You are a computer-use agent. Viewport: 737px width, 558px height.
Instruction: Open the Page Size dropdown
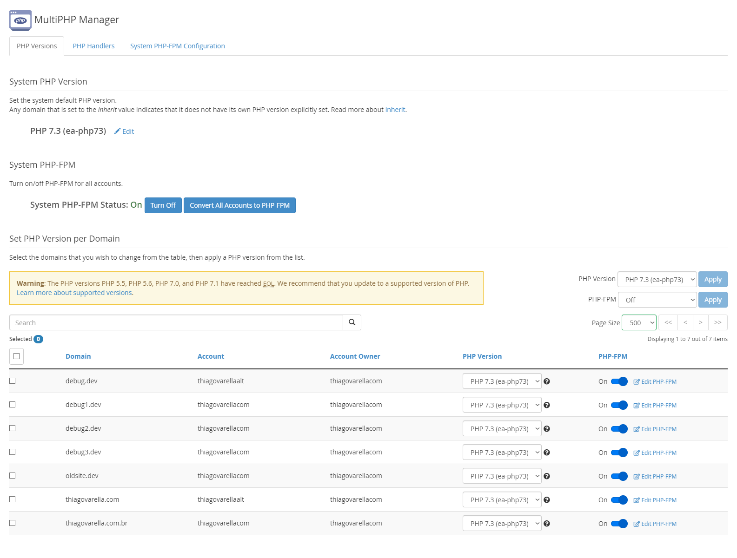point(639,323)
